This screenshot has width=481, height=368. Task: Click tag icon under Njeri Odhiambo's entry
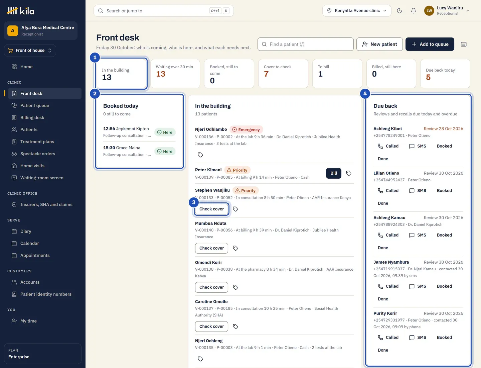click(x=200, y=155)
